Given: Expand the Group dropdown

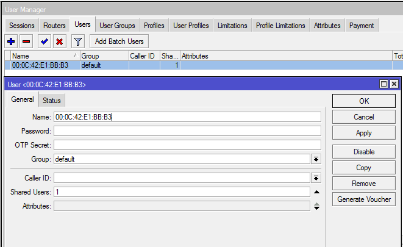Looking at the screenshot, I should tap(316, 159).
